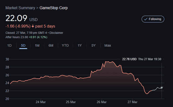This screenshot has height=107, width=173.
Task: Show the 1M chart range
Action: coord(37,45)
